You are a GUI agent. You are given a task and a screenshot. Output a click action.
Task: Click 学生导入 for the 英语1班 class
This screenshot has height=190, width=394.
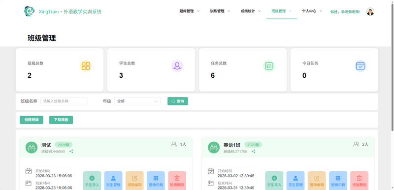(x=274, y=181)
